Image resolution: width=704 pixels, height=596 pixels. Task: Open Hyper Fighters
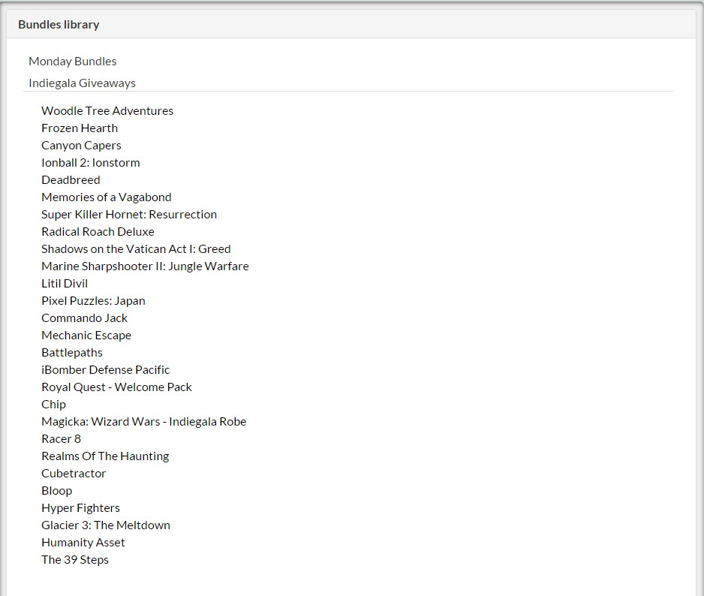pos(80,508)
